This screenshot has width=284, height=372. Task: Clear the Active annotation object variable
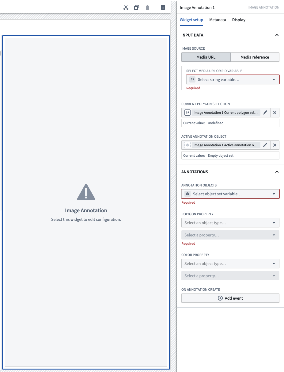point(275,145)
